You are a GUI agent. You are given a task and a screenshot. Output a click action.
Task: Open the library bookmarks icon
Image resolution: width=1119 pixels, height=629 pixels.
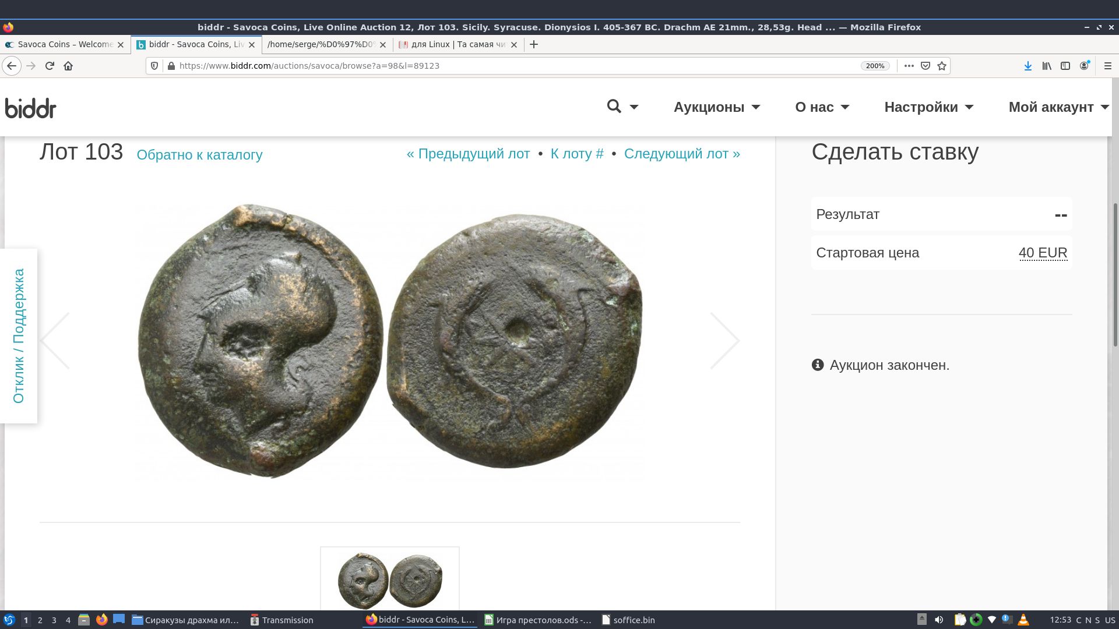[x=1047, y=66]
